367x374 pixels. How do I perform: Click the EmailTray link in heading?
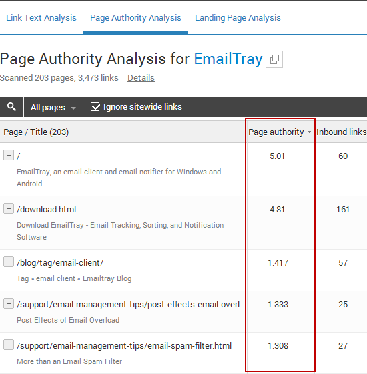tap(228, 59)
